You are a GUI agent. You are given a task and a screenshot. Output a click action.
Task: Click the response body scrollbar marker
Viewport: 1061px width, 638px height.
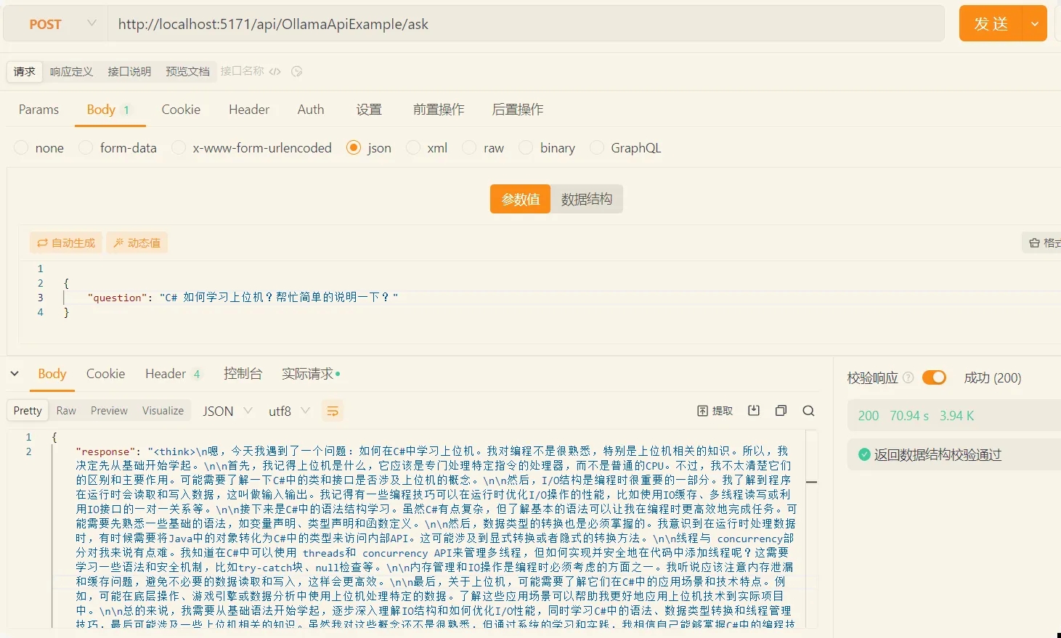point(812,482)
